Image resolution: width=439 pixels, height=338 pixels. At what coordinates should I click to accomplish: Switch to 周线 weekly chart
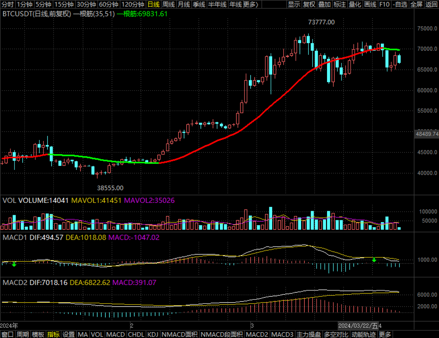(x=169, y=4)
